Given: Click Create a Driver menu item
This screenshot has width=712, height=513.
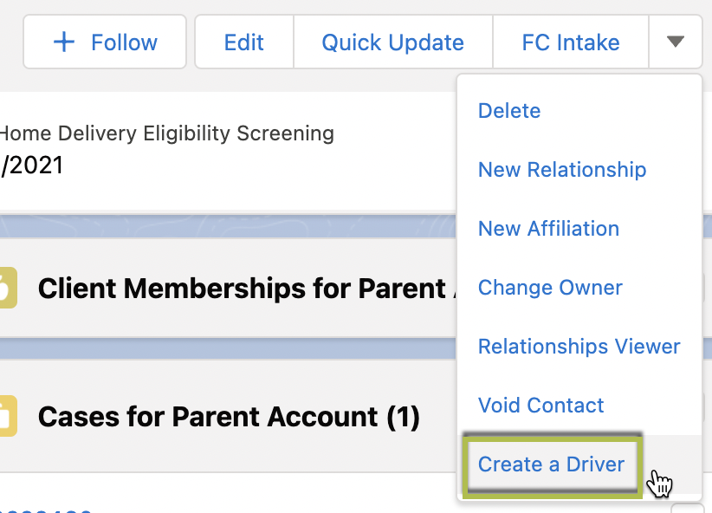Looking at the screenshot, I should coord(551,464).
